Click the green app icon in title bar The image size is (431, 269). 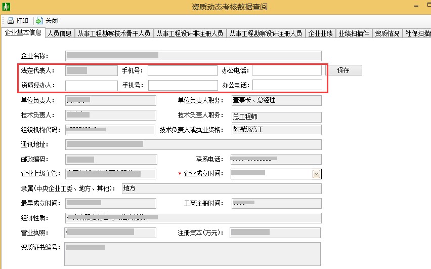[6, 7]
